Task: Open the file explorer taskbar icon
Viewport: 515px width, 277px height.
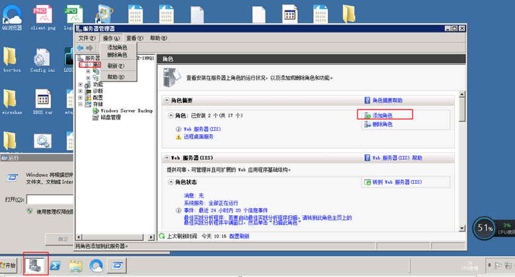Action: (x=76, y=266)
